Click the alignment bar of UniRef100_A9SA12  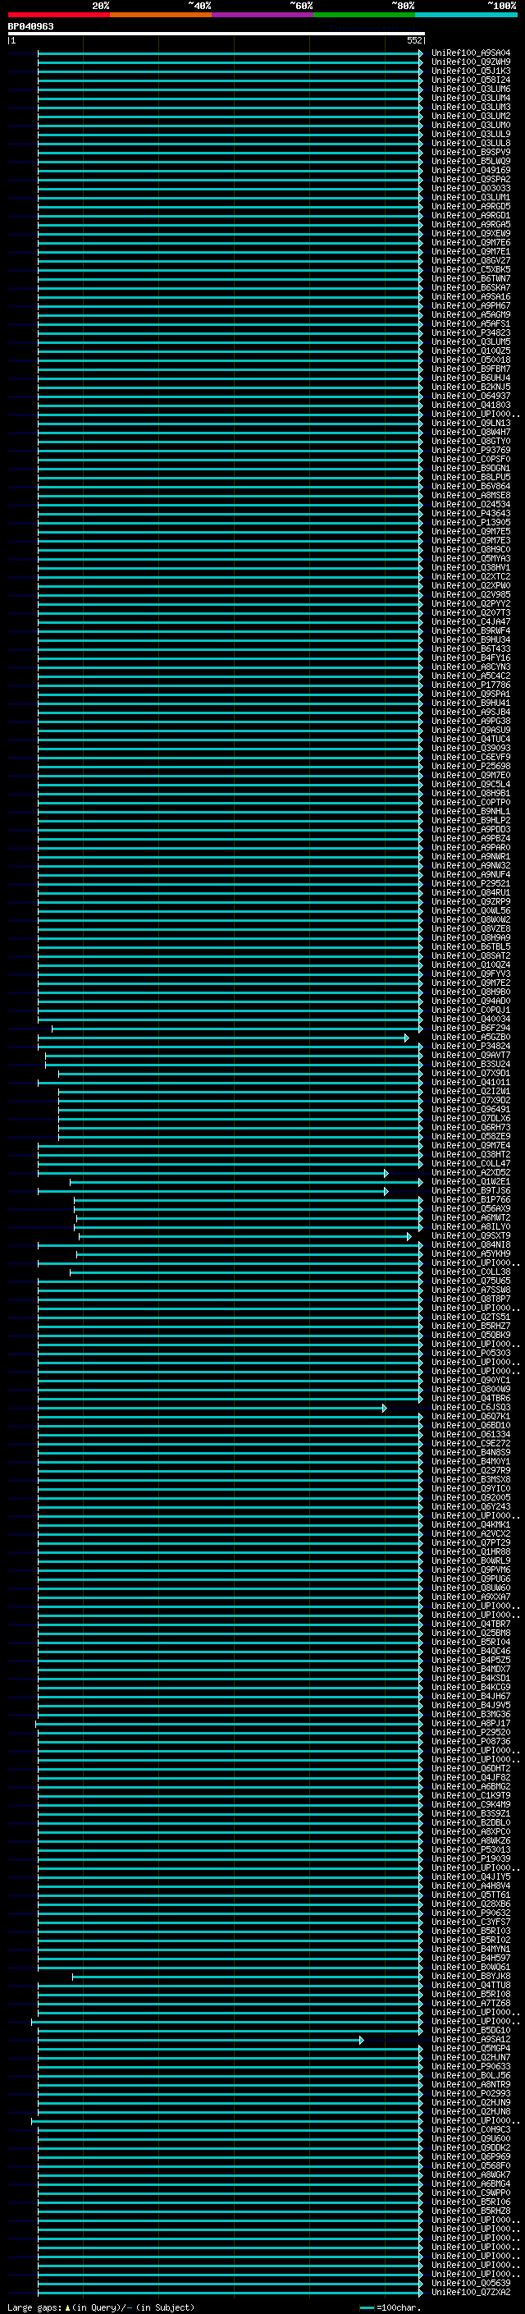click(199, 2039)
